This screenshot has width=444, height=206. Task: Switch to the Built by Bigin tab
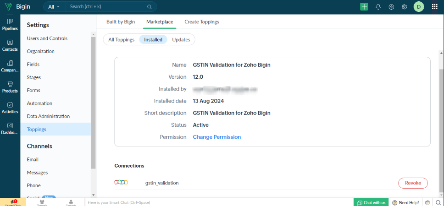[121, 22]
